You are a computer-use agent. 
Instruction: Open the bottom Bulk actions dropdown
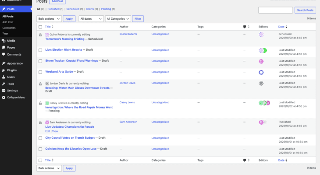click(49, 168)
